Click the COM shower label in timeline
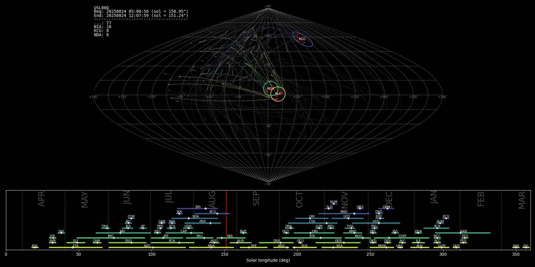The width and height of the screenshot is (535, 267). pyautogui.click(x=402, y=236)
